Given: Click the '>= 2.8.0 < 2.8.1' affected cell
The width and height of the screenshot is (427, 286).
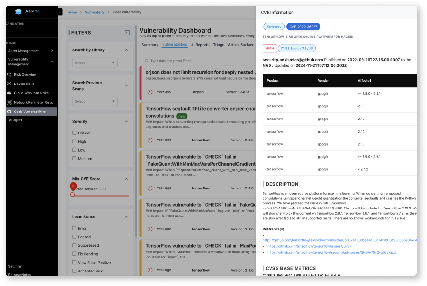Looking at the screenshot, I should tap(369, 93).
